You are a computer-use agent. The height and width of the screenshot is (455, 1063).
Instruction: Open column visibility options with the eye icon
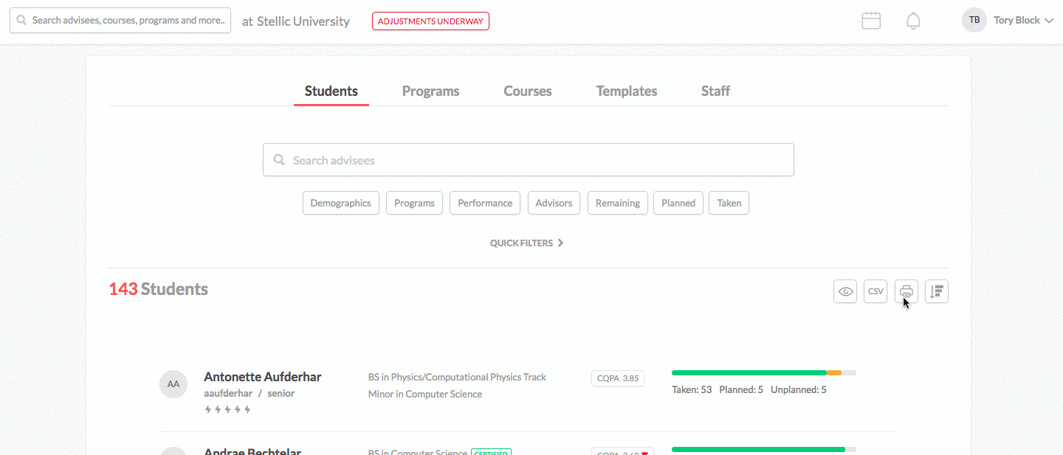[x=844, y=291]
